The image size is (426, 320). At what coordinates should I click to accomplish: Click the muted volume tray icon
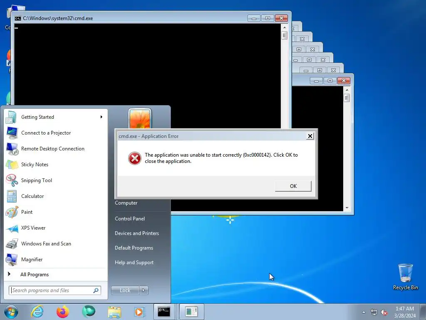[x=384, y=312]
